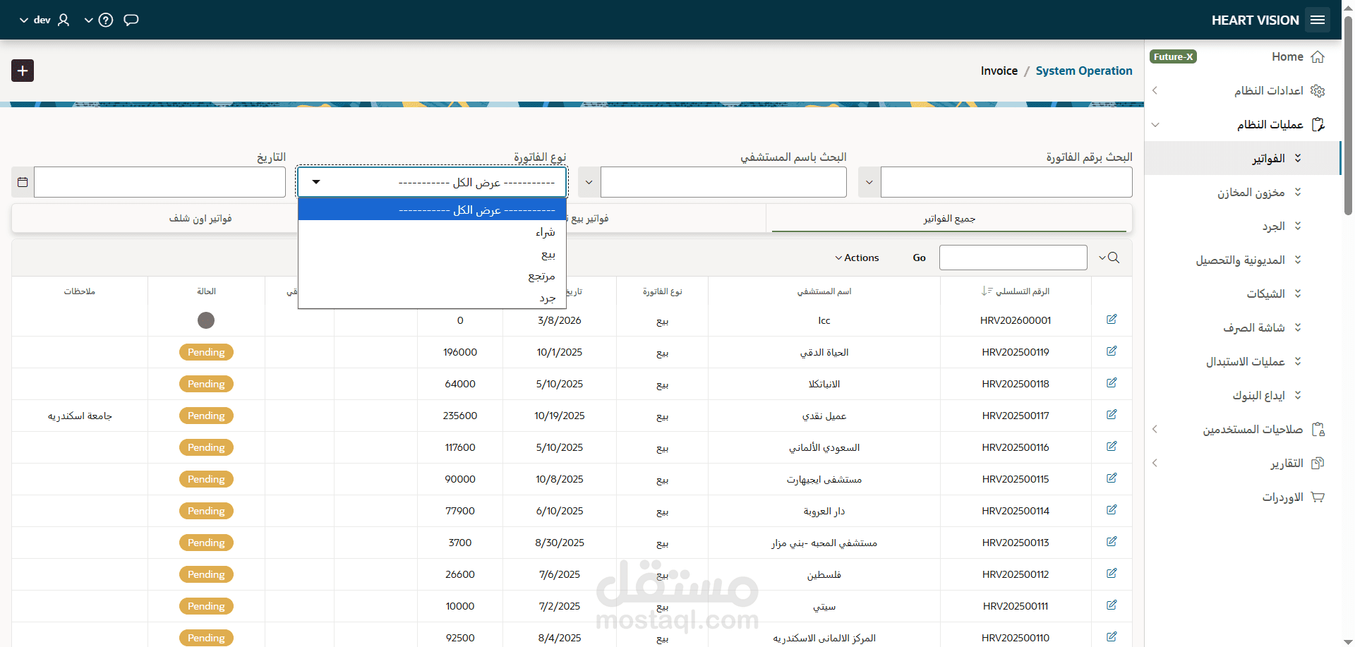Click the plus add invoice button
This screenshot has height=647, width=1355.
[23, 71]
